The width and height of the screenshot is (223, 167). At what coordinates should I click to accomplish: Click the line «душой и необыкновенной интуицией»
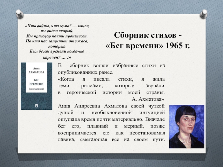tap(111, 113)
